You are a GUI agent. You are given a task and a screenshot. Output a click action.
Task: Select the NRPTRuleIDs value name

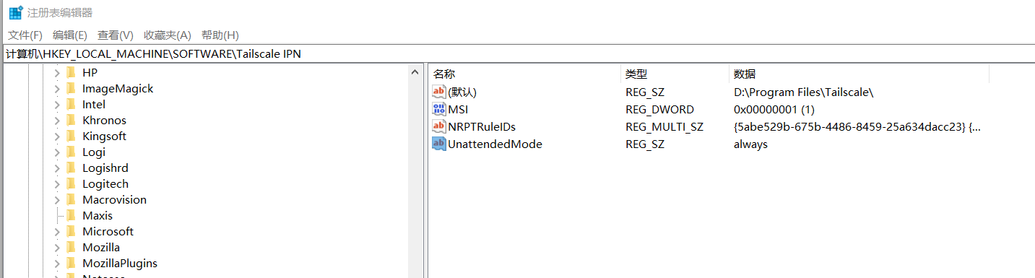482,126
